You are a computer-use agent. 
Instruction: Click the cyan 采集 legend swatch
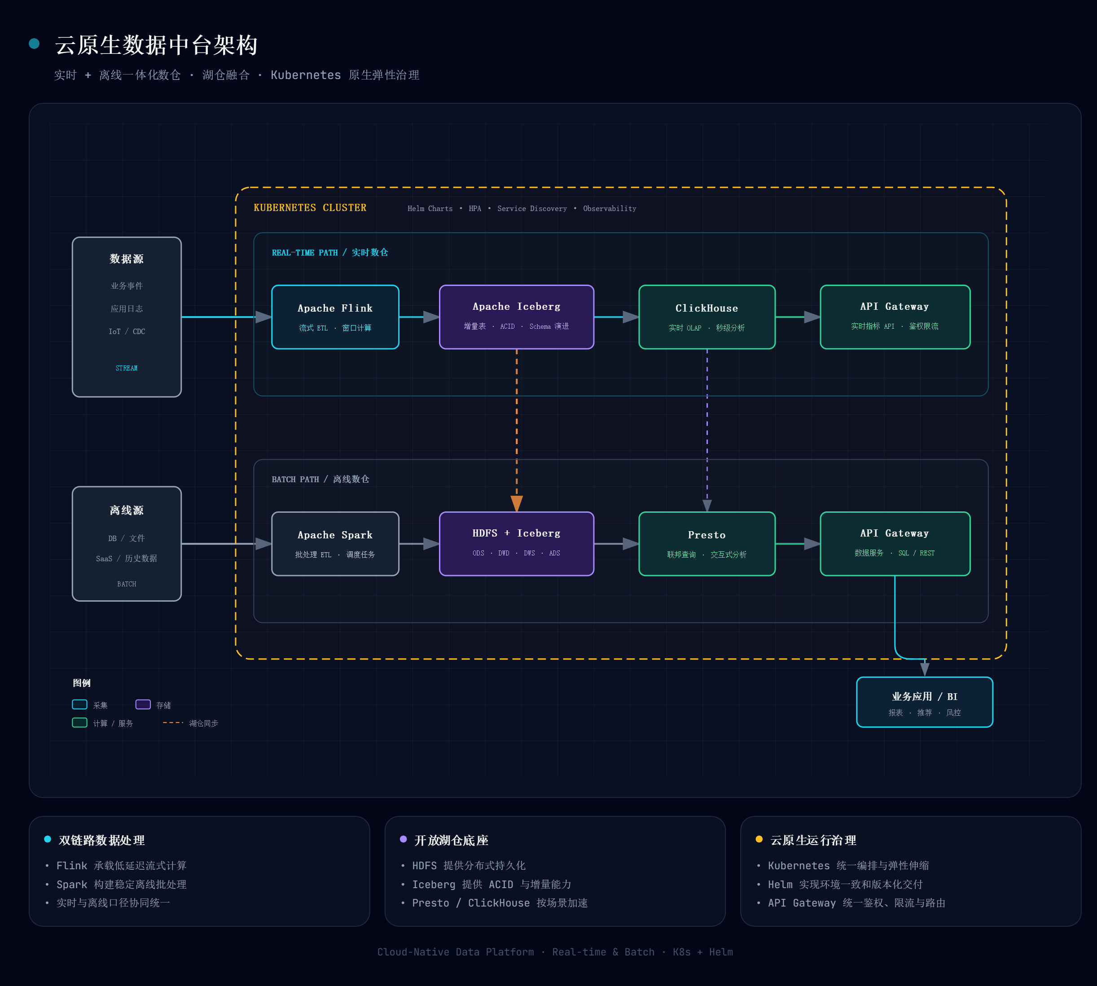[x=79, y=704]
